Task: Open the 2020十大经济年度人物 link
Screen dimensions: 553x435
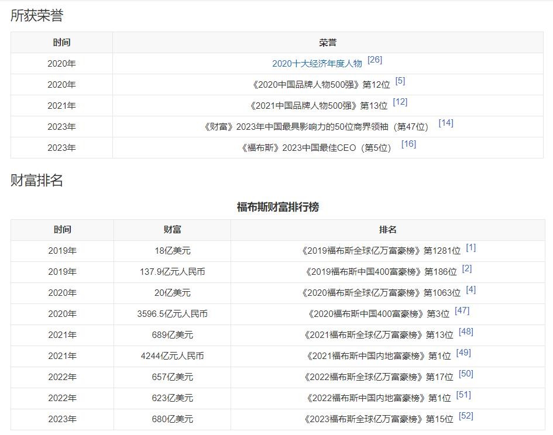Action: click(317, 64)
